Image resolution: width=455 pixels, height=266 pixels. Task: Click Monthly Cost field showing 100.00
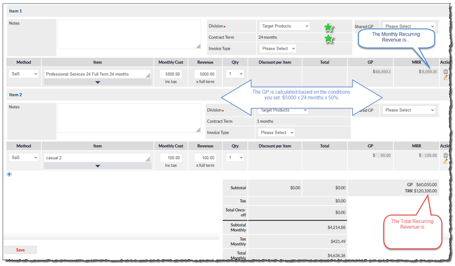[x=171, y=158]
